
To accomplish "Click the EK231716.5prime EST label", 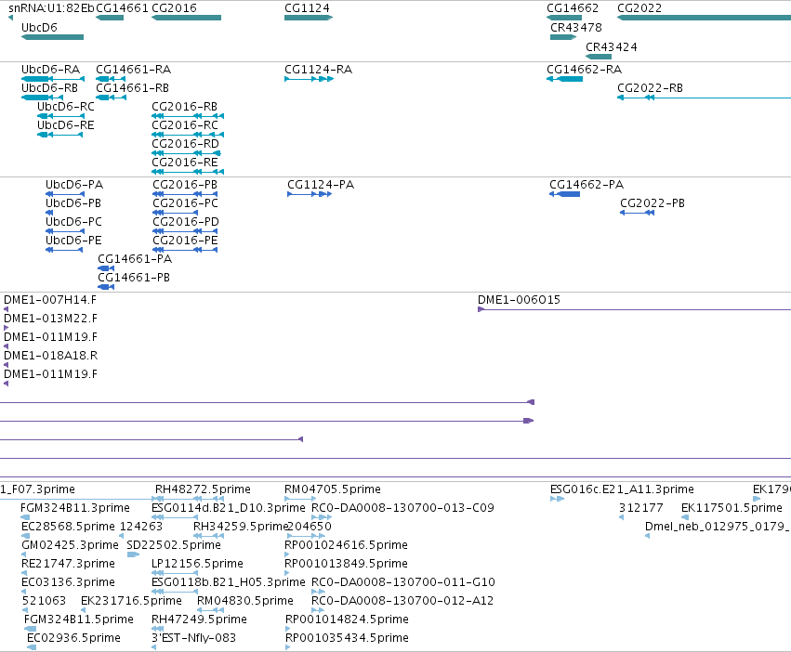I will pos(131,602).
